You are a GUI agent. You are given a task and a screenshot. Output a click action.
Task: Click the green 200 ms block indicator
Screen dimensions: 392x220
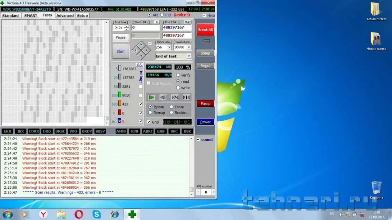119,95
